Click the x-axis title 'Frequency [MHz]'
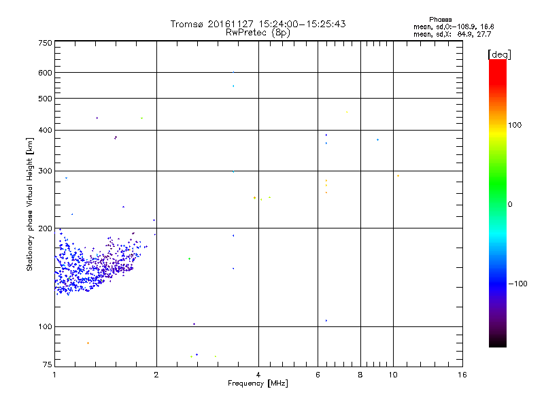 pyautogui.click(x=258, y=384)
